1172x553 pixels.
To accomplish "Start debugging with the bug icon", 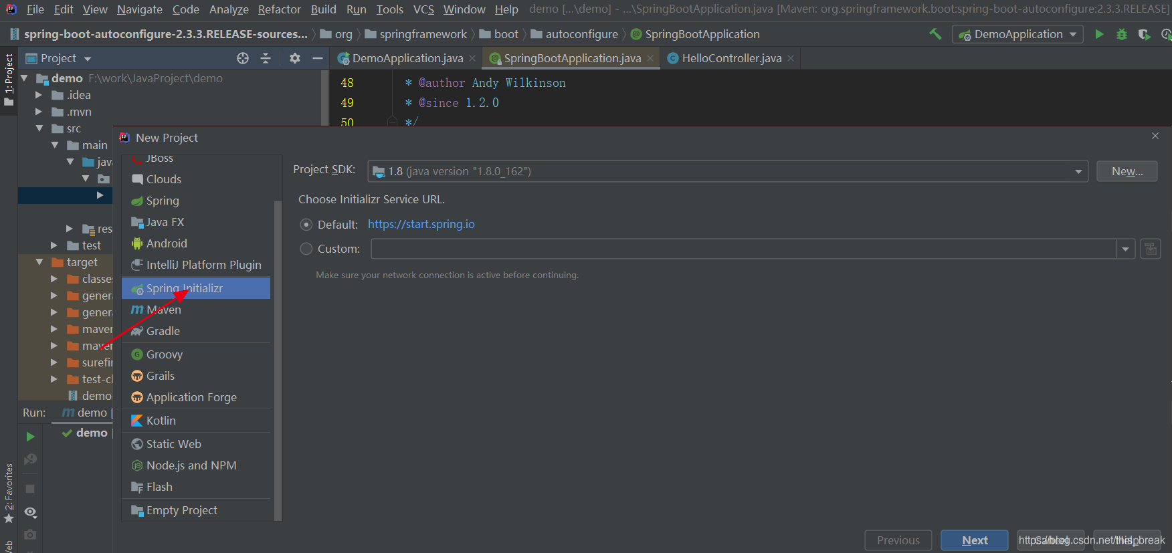I will (1122, 34).
